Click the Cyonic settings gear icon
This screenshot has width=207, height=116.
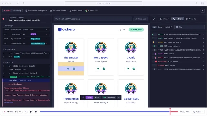[x=134, y=69]
